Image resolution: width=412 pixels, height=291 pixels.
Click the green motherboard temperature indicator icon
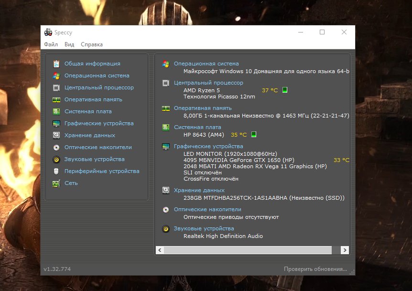[254, 134]
